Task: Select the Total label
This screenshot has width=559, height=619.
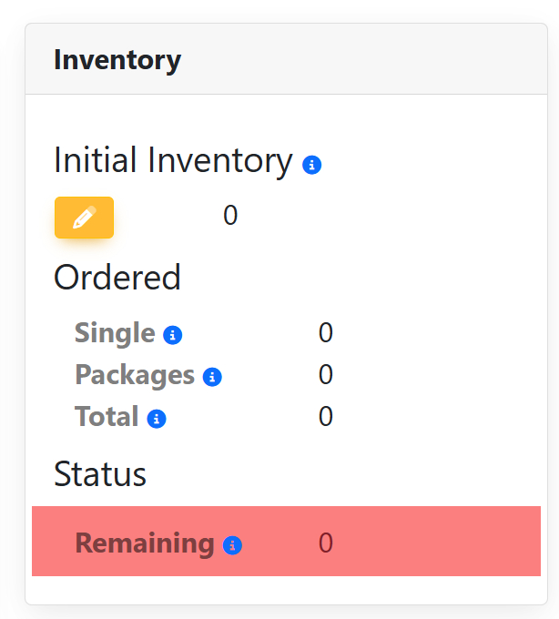Action: tap(107, 417)
